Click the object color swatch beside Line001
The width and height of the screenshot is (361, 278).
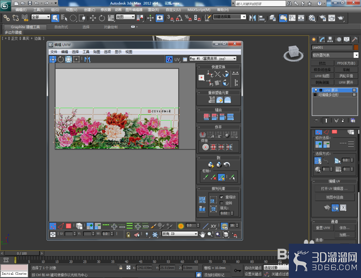tap(356, 47)
